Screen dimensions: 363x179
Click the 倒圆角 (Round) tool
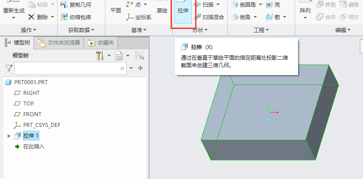[244, 4]
